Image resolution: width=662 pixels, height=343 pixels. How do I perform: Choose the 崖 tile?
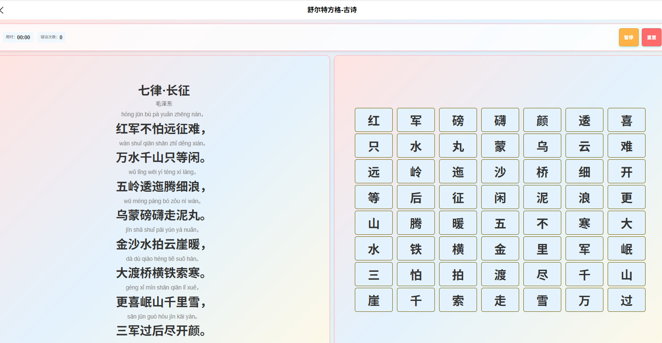(x=374, y=300)
